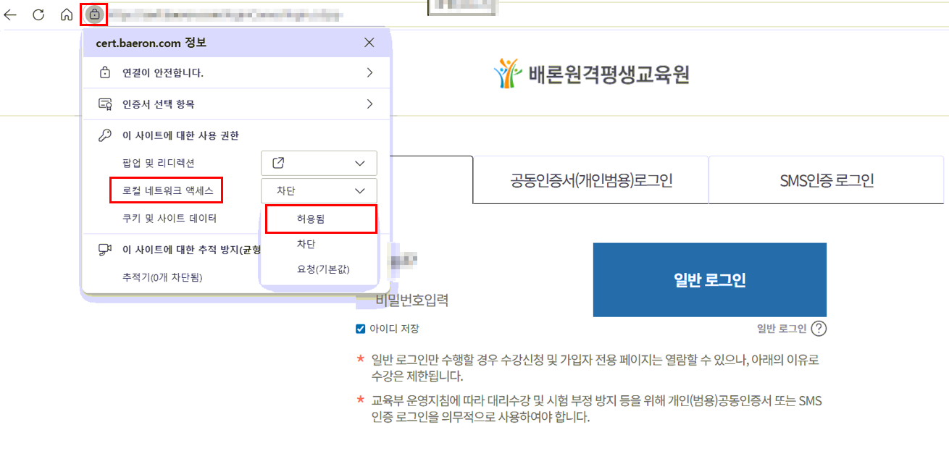This screenshot has height=451, width=949.
Task: Toggle the 아이디 저장 checkbox
Action: (361, 329)
